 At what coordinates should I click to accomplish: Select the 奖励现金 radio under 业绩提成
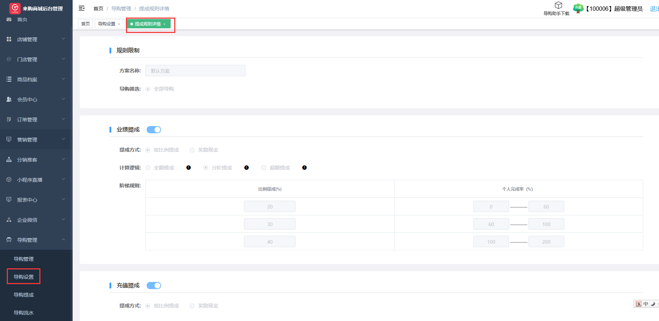pos(192,150)
